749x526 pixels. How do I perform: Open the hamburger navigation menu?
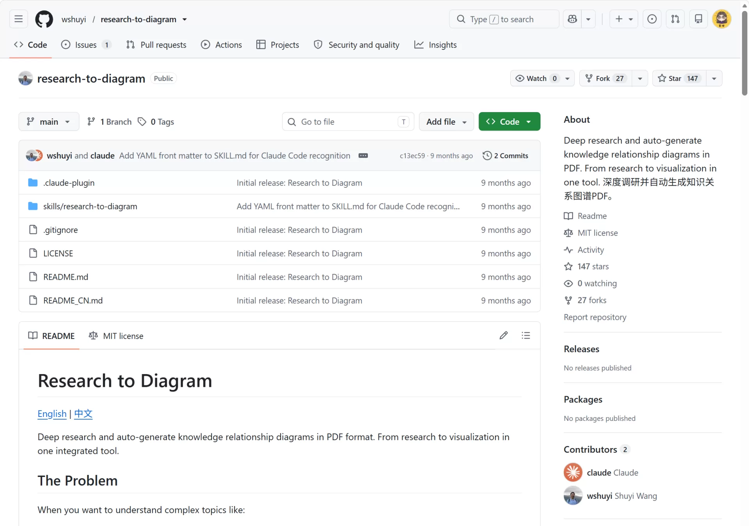[18, 19]
